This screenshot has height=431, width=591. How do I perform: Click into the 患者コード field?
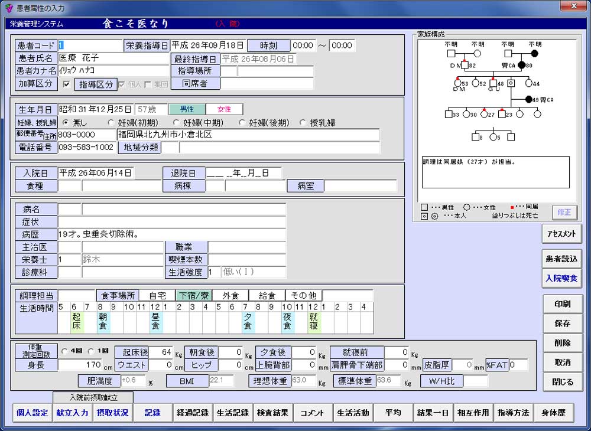click(x=90, y=45)
